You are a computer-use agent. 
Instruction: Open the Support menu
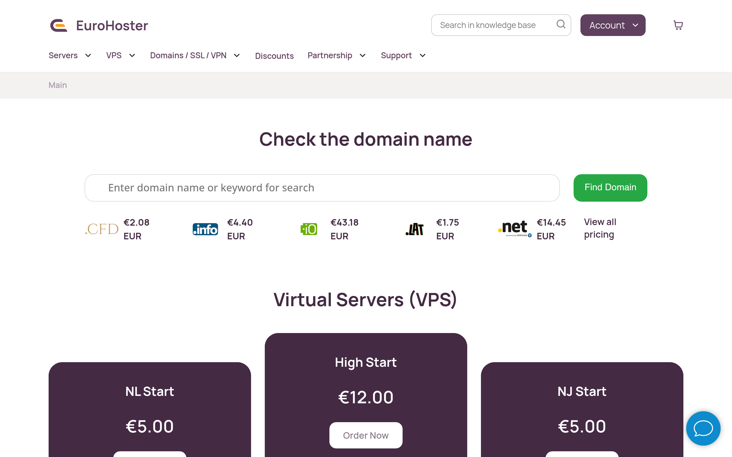396,55
